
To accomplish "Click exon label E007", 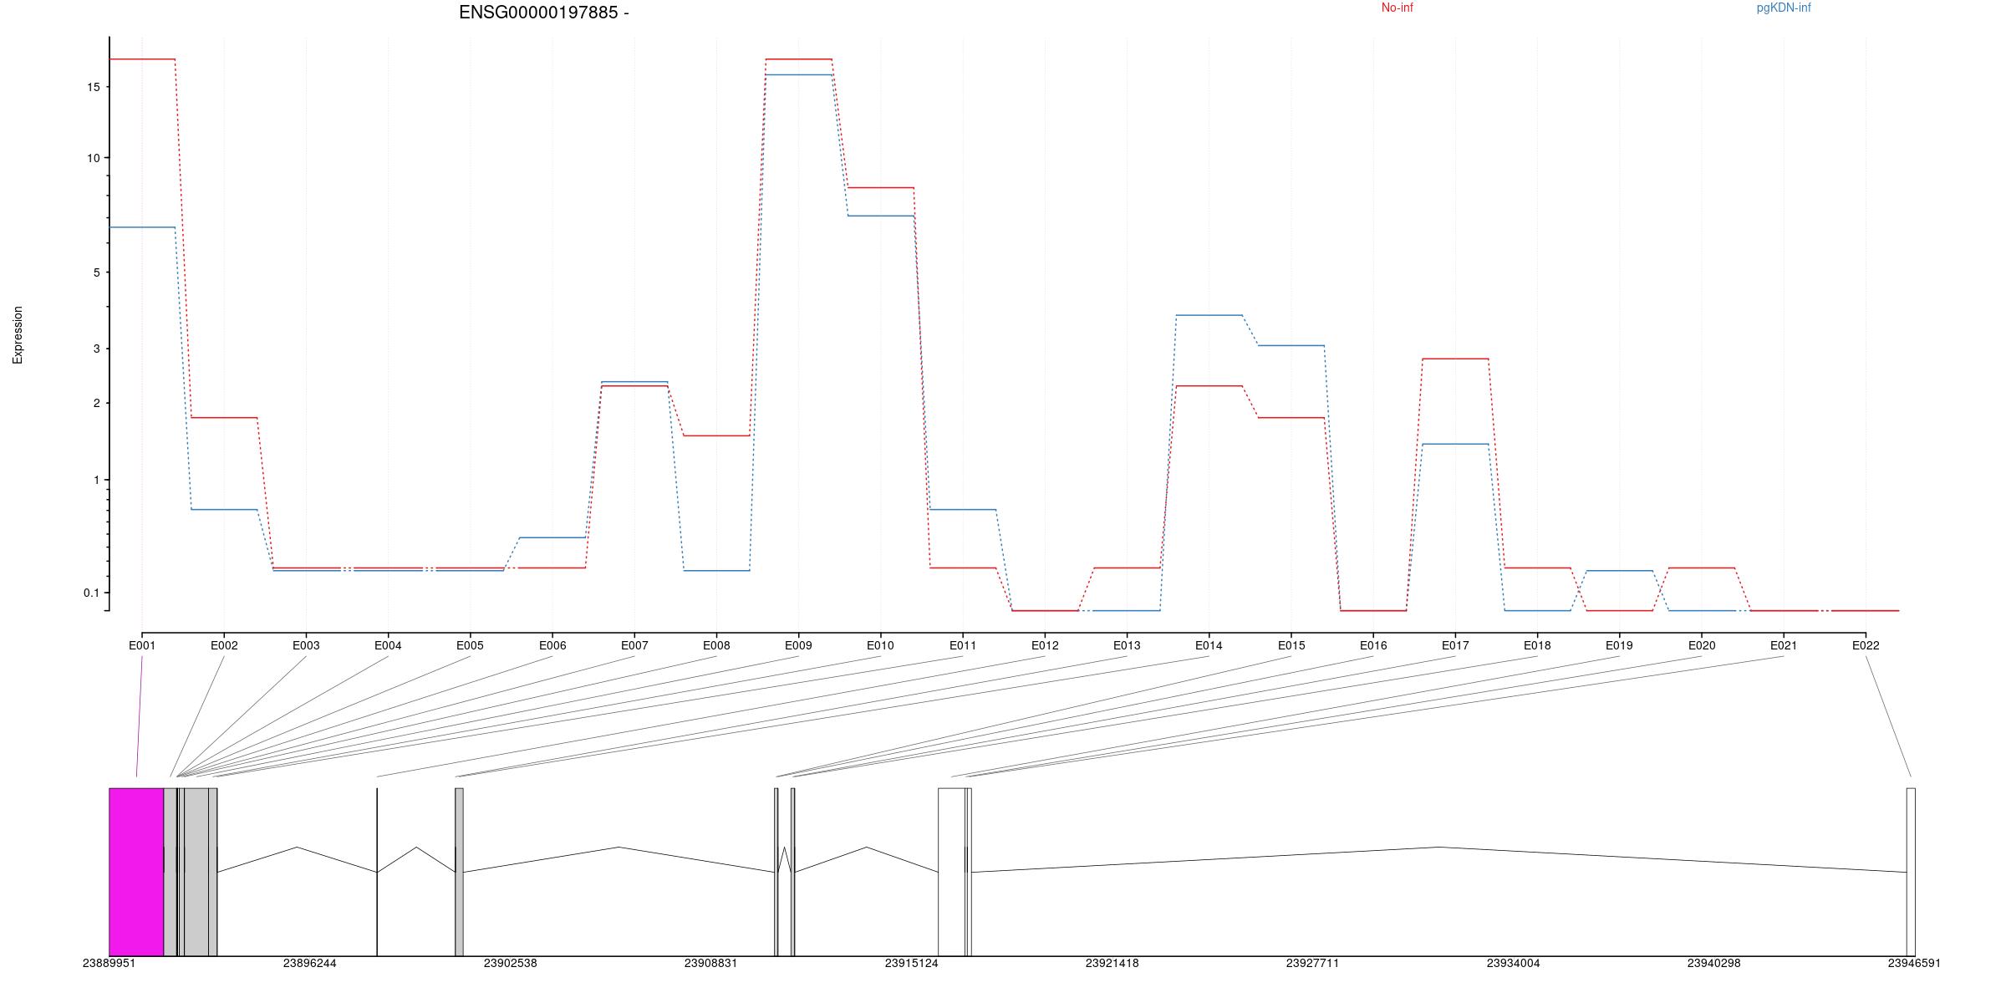I will pos(634,645).
